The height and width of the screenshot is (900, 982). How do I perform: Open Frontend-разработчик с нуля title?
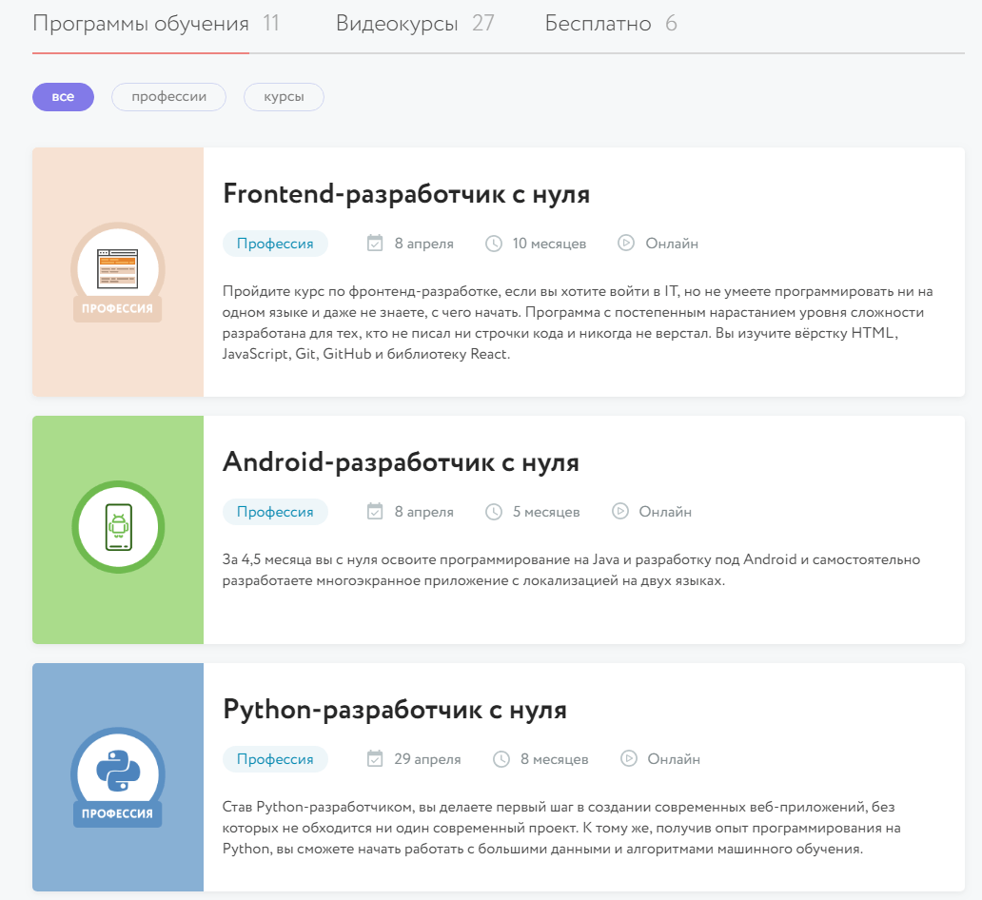[406, 193]
